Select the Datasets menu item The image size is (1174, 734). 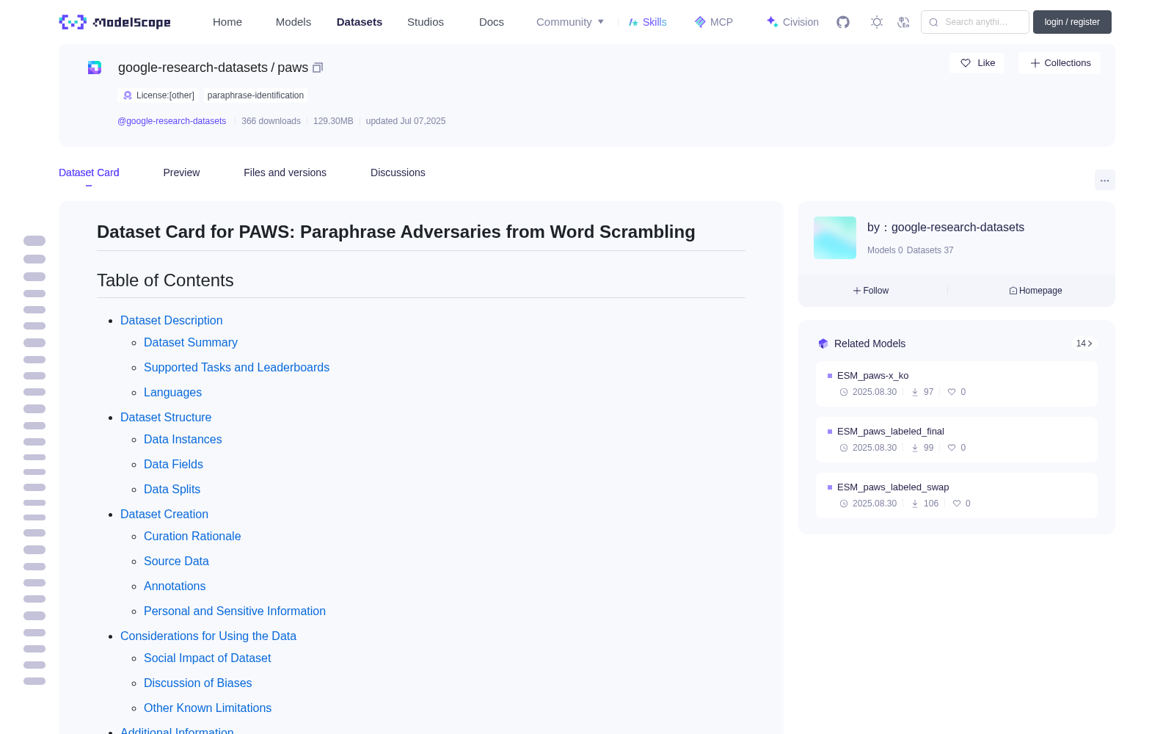tap(360, 22)
